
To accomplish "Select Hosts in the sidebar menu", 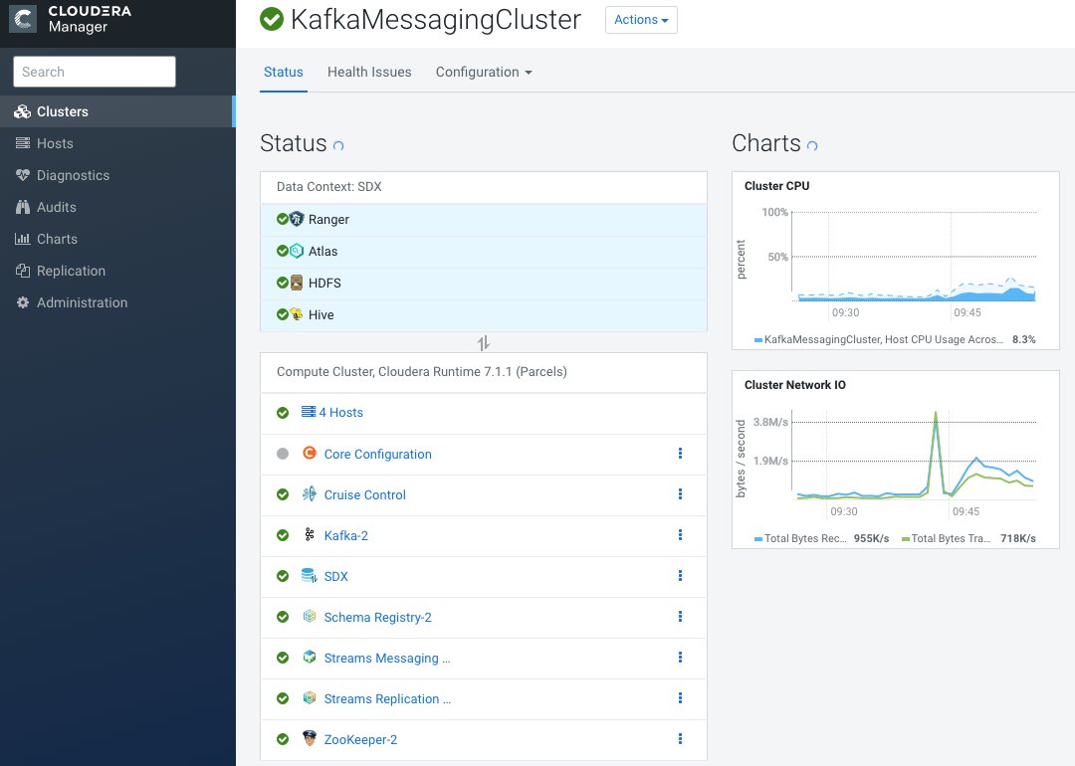I will pyautogui.click(x=116, y=143).
